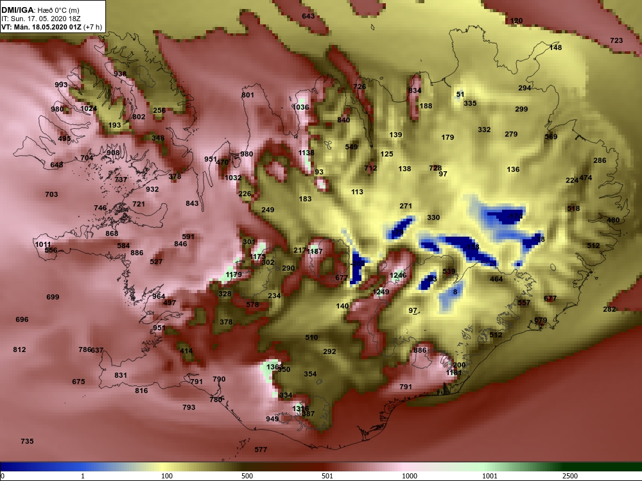Viewport: 642px width, 481px height.
Task: Click the map value 1316
Action: pos(300,409)
